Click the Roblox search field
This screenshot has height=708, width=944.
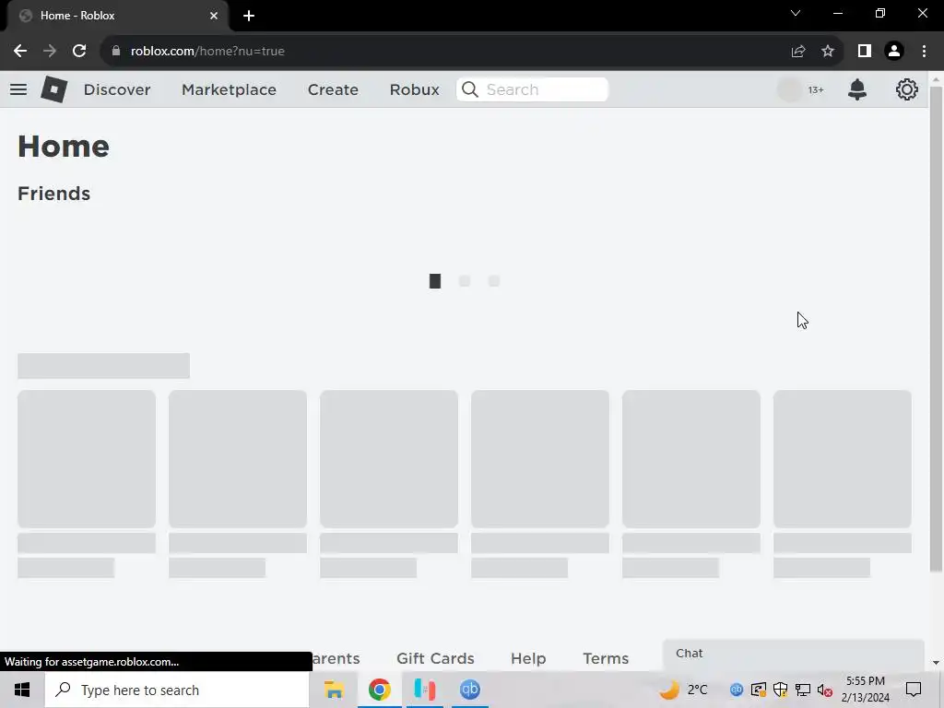532,89
